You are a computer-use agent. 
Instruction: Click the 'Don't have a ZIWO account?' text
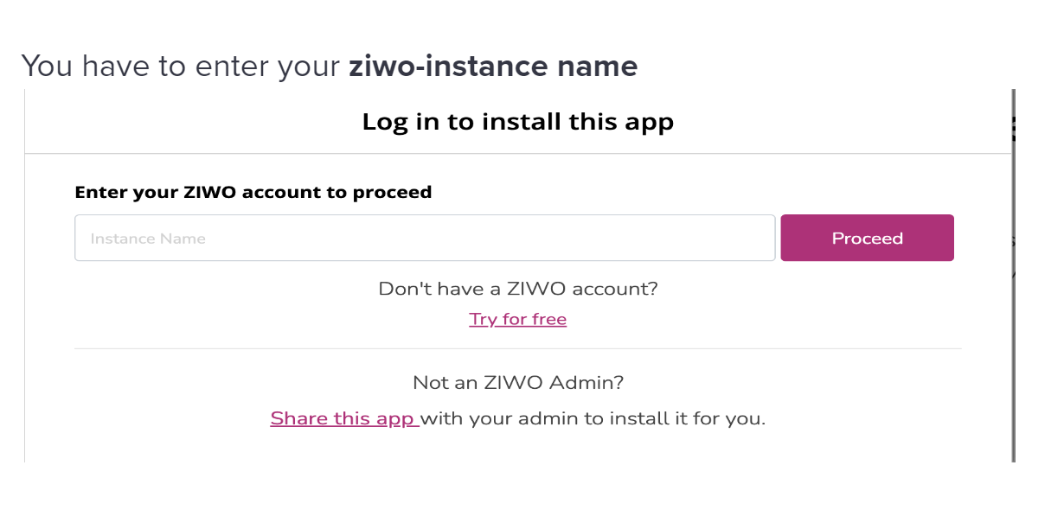tap(518, 289)
